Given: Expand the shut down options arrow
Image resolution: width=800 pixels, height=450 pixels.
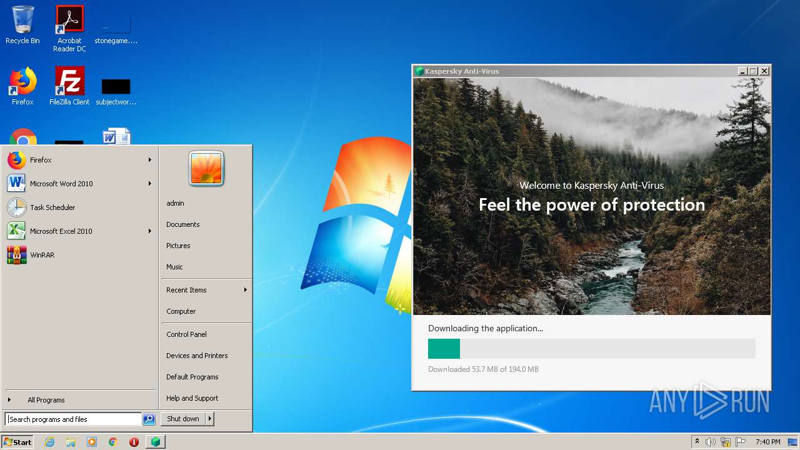Looking at the screenshot, I should pyautogui.click(x=210, y=419).
